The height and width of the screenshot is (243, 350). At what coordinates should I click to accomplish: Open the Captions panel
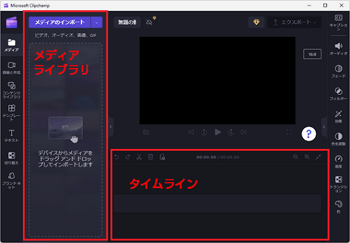(x=339, y=22)
